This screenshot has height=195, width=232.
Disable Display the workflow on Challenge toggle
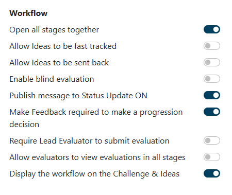point(212,173)
